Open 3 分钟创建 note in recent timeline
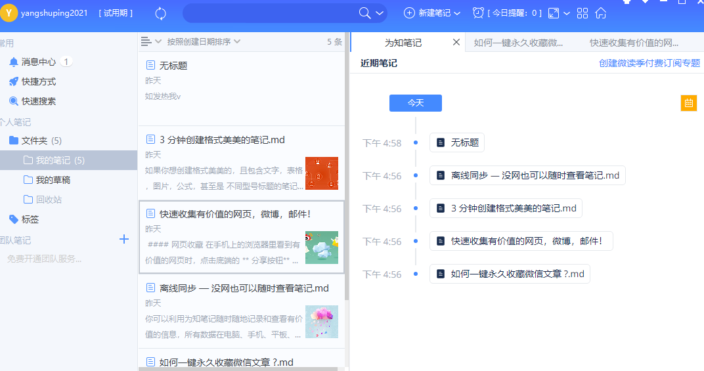 tap(506, 208)
